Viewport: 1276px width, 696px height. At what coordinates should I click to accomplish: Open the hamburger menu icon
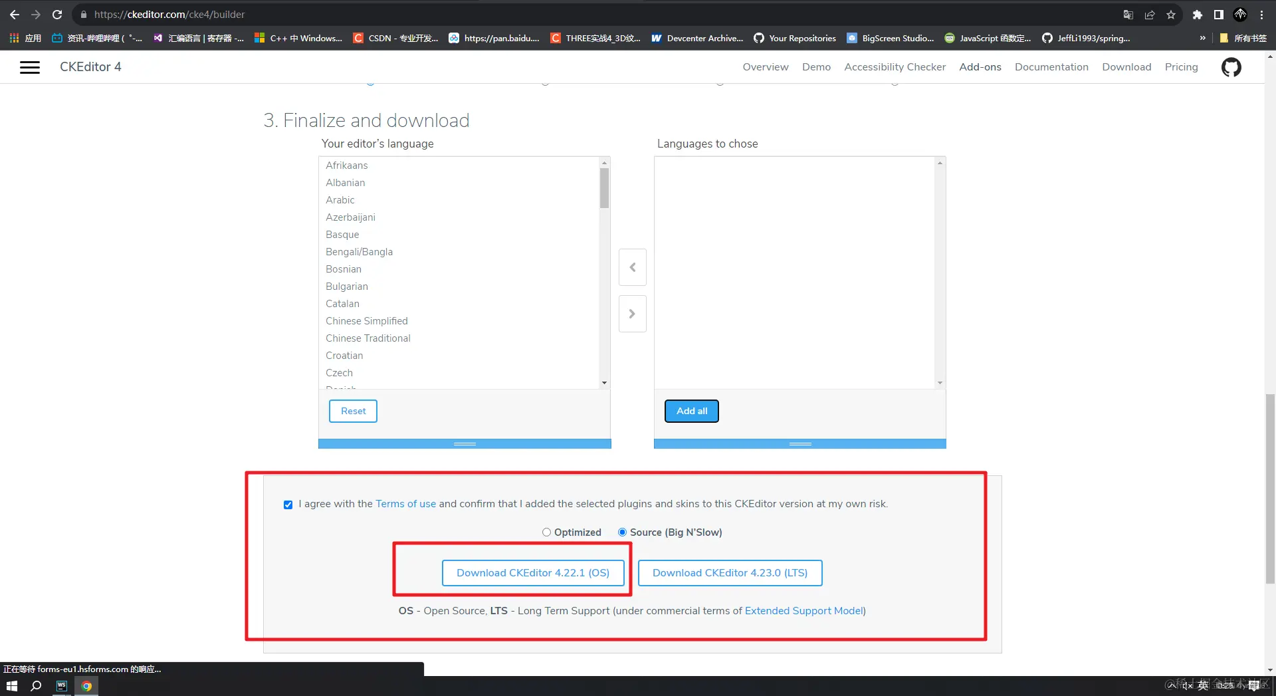[30, 67]
